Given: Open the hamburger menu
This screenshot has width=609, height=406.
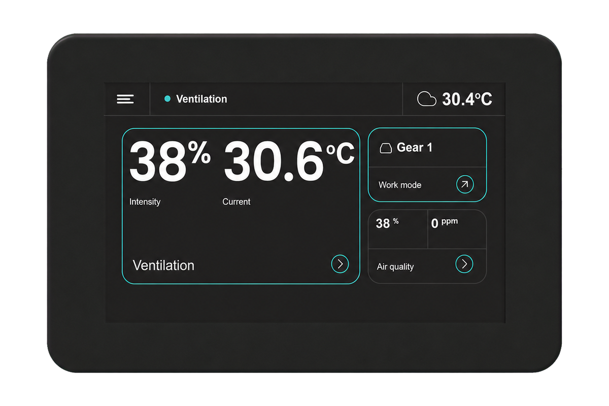Looking at the screenshot, I should pos(125,99).
